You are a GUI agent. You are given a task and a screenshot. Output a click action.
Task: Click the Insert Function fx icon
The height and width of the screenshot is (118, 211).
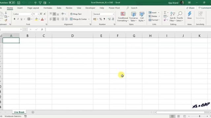pyautogui.click(x=42, y=29)
